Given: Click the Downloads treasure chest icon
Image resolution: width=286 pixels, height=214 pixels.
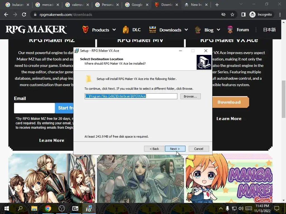Looking at the screenshot, I should coord(153,30).
